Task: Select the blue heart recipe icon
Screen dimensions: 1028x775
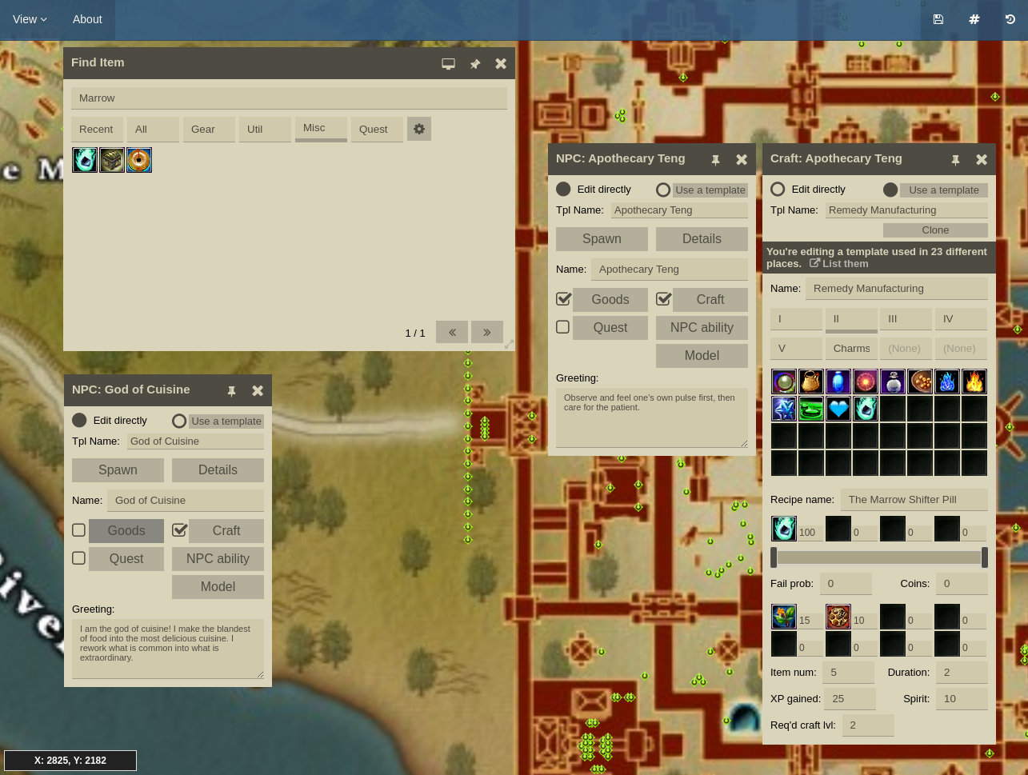Action: (x=838, y=409)
